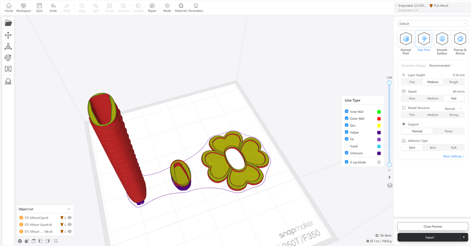Collapse the Object List panel

point(69,209)
